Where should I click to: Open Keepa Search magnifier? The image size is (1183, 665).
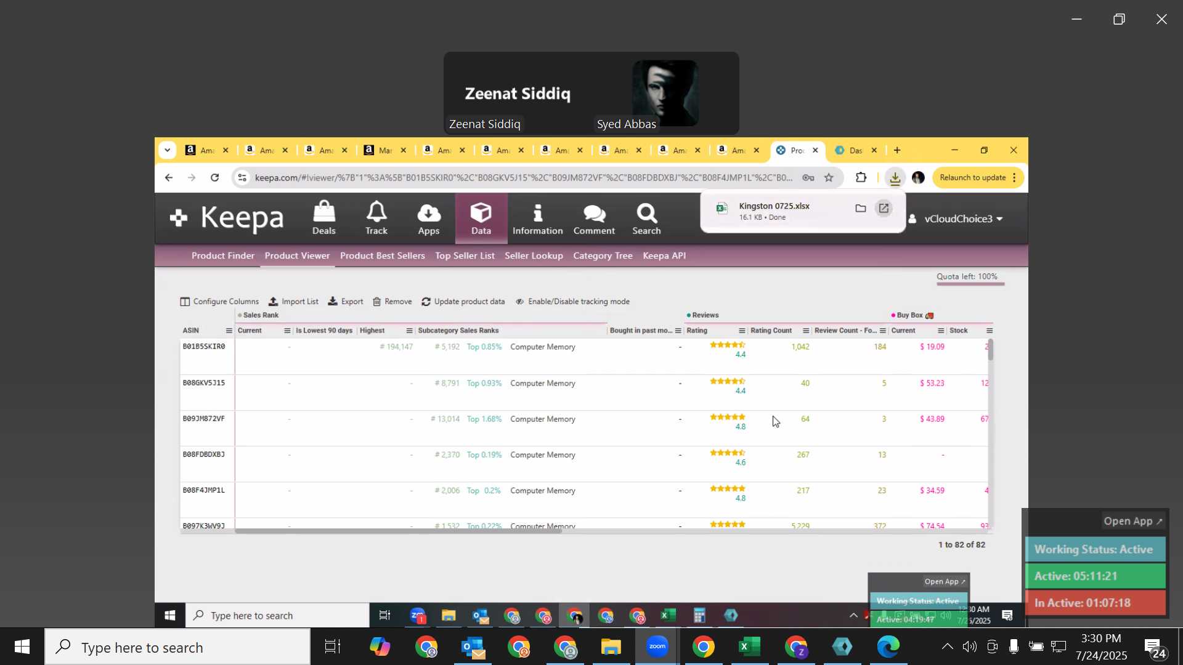(646, 218)
